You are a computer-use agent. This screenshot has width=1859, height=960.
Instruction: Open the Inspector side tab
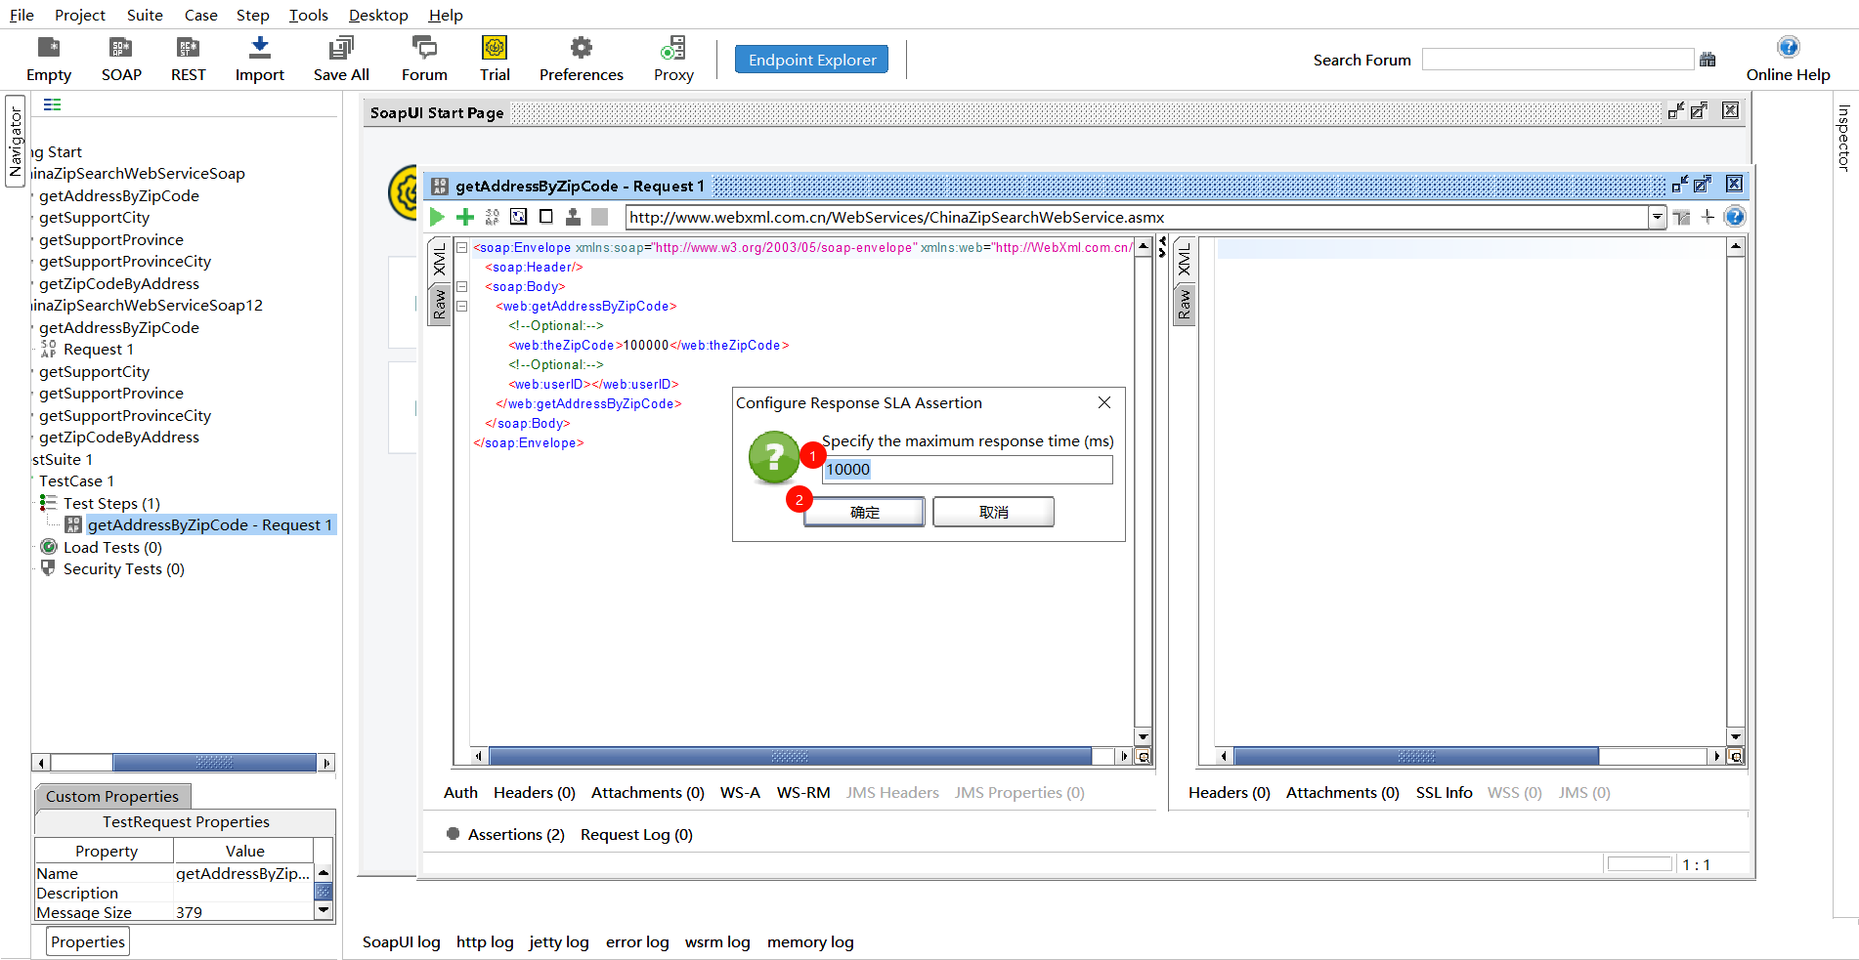point(1844,138)
